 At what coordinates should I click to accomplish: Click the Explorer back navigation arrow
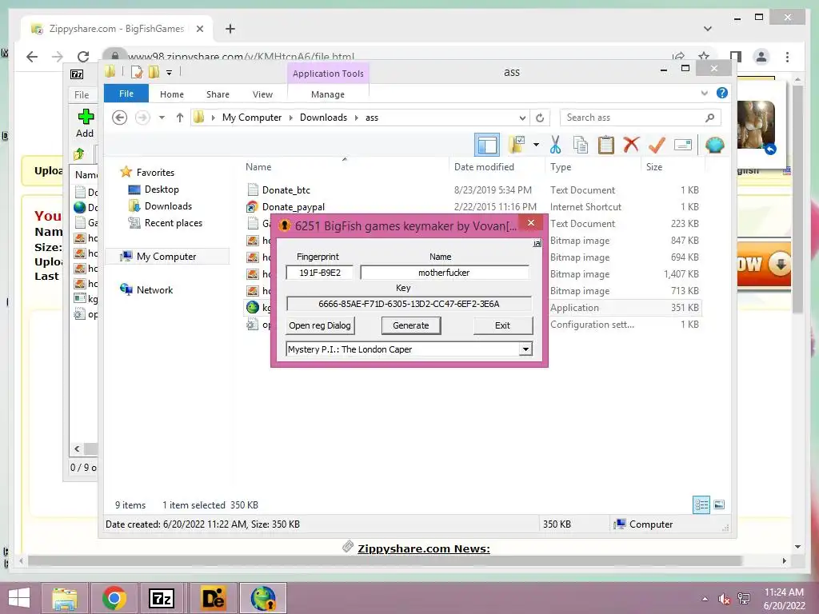pos(120,118)
